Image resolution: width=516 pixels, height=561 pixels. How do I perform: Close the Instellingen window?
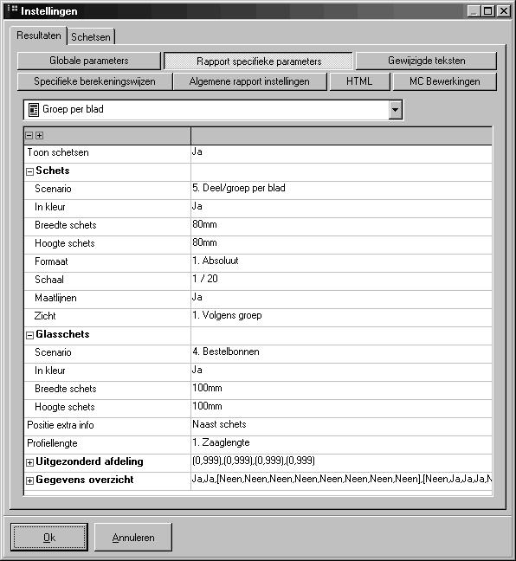(x=504, y=11)
